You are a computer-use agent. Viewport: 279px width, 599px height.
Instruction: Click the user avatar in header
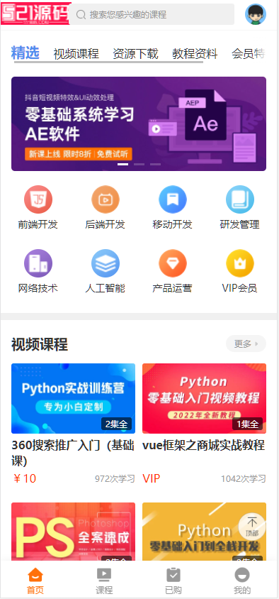pos(256,14)
